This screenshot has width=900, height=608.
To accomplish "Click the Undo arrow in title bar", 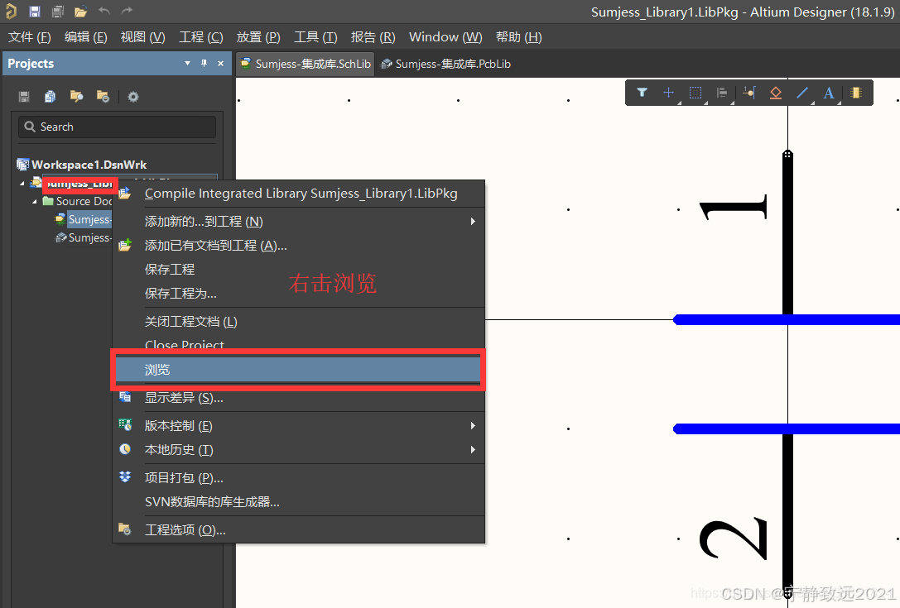I will tap(103, 11).
